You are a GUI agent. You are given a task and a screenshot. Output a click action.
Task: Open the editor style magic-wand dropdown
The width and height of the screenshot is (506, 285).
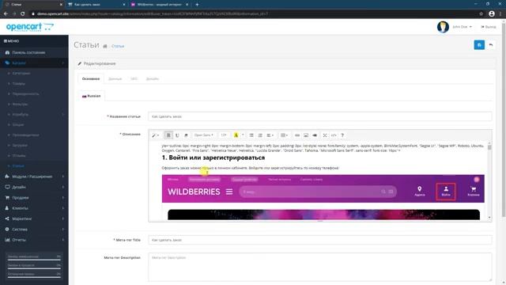(156, 135)
